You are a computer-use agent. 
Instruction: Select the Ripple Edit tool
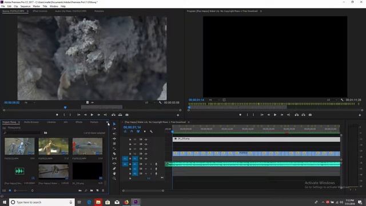[x=114, y=138]
